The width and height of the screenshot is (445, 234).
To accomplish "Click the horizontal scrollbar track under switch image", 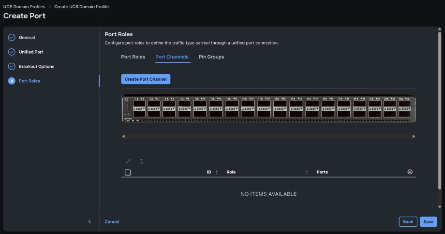I will pyautogui.click(x=268, y=136).
